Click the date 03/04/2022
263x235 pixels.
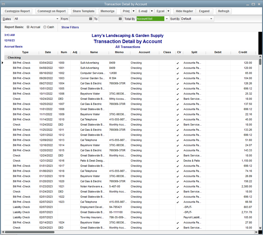click(46, 63)
